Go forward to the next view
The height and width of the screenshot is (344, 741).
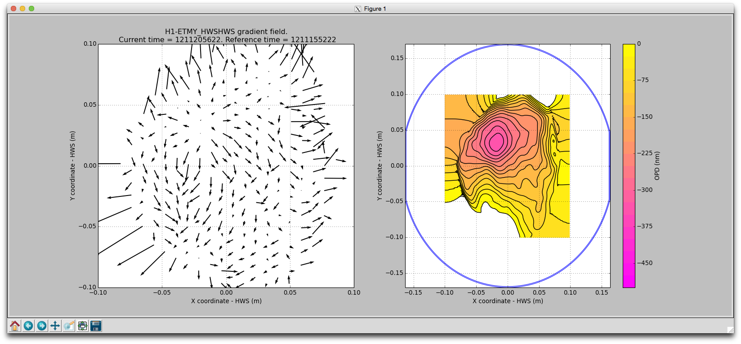tap(42, 326)
